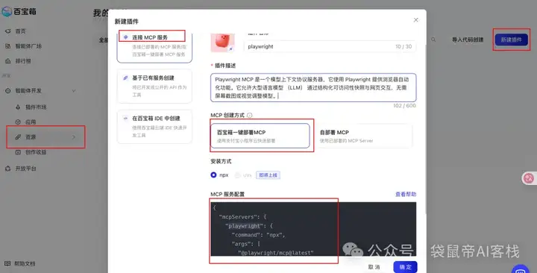The image size is (537, 273).
Task: Click 导入代码创建 in background page
Action: tap(468, 40)
